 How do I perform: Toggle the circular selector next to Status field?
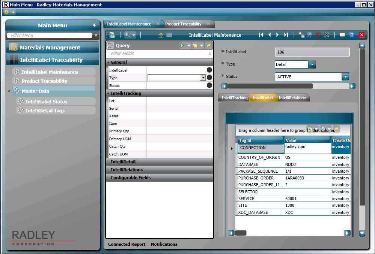pyautogui.click(x=209, y=85)
